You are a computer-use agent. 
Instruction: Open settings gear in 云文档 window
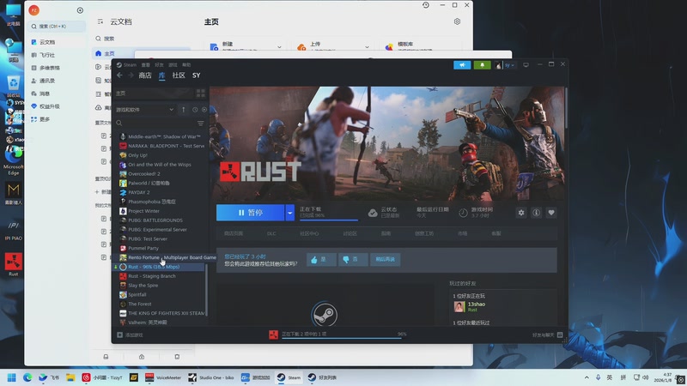click(x=457, y=21)
